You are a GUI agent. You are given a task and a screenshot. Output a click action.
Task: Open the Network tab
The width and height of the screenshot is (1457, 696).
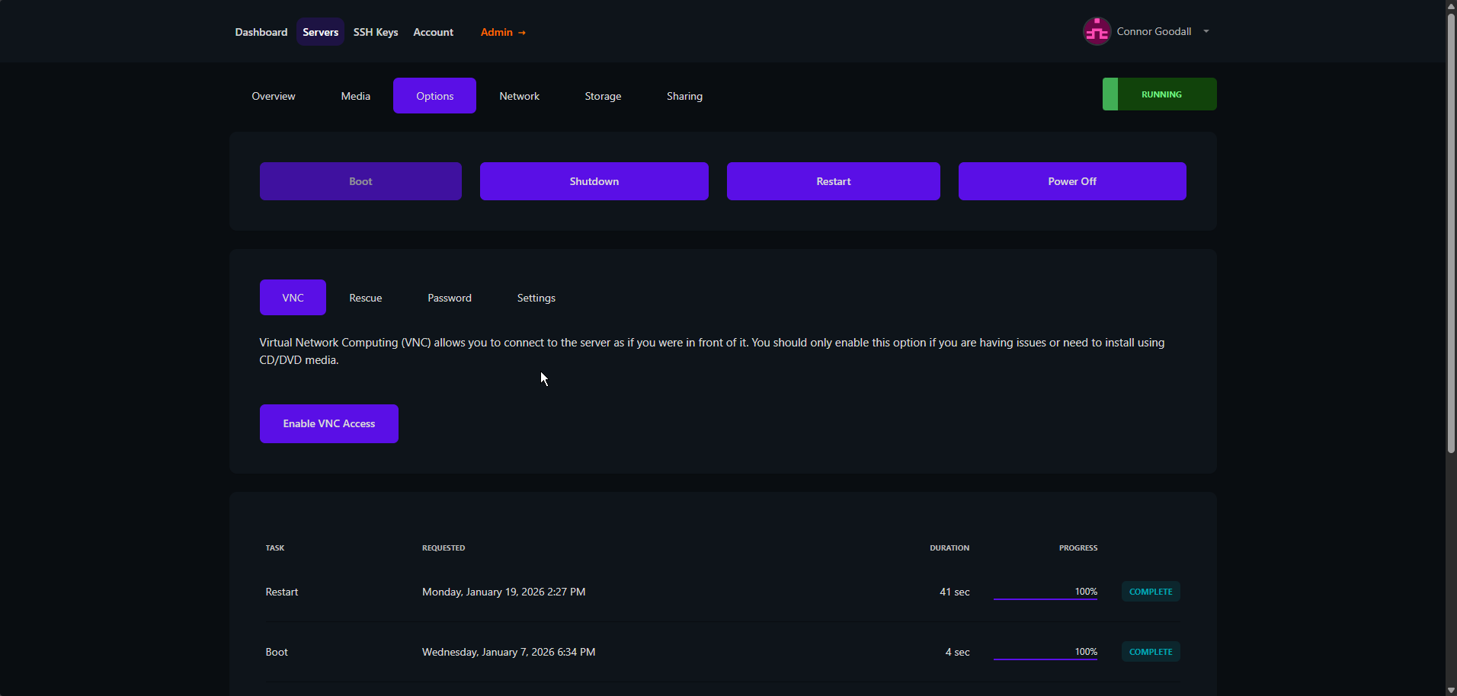coord(519,96)
